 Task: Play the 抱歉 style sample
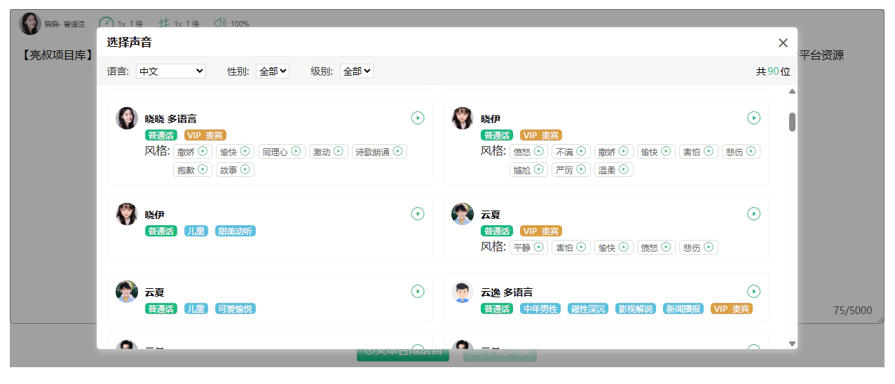[203, 169]
